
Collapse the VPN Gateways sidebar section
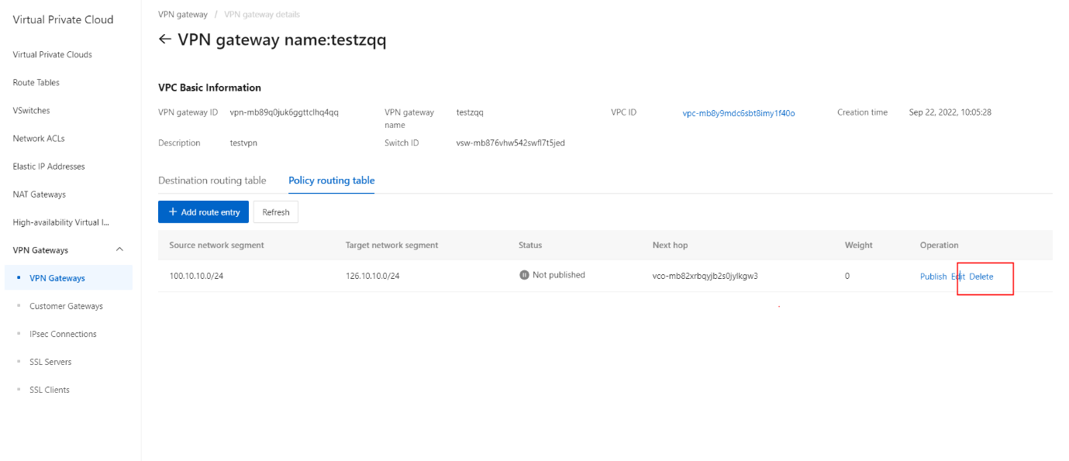pyautogui.click(x=119, y=249)
